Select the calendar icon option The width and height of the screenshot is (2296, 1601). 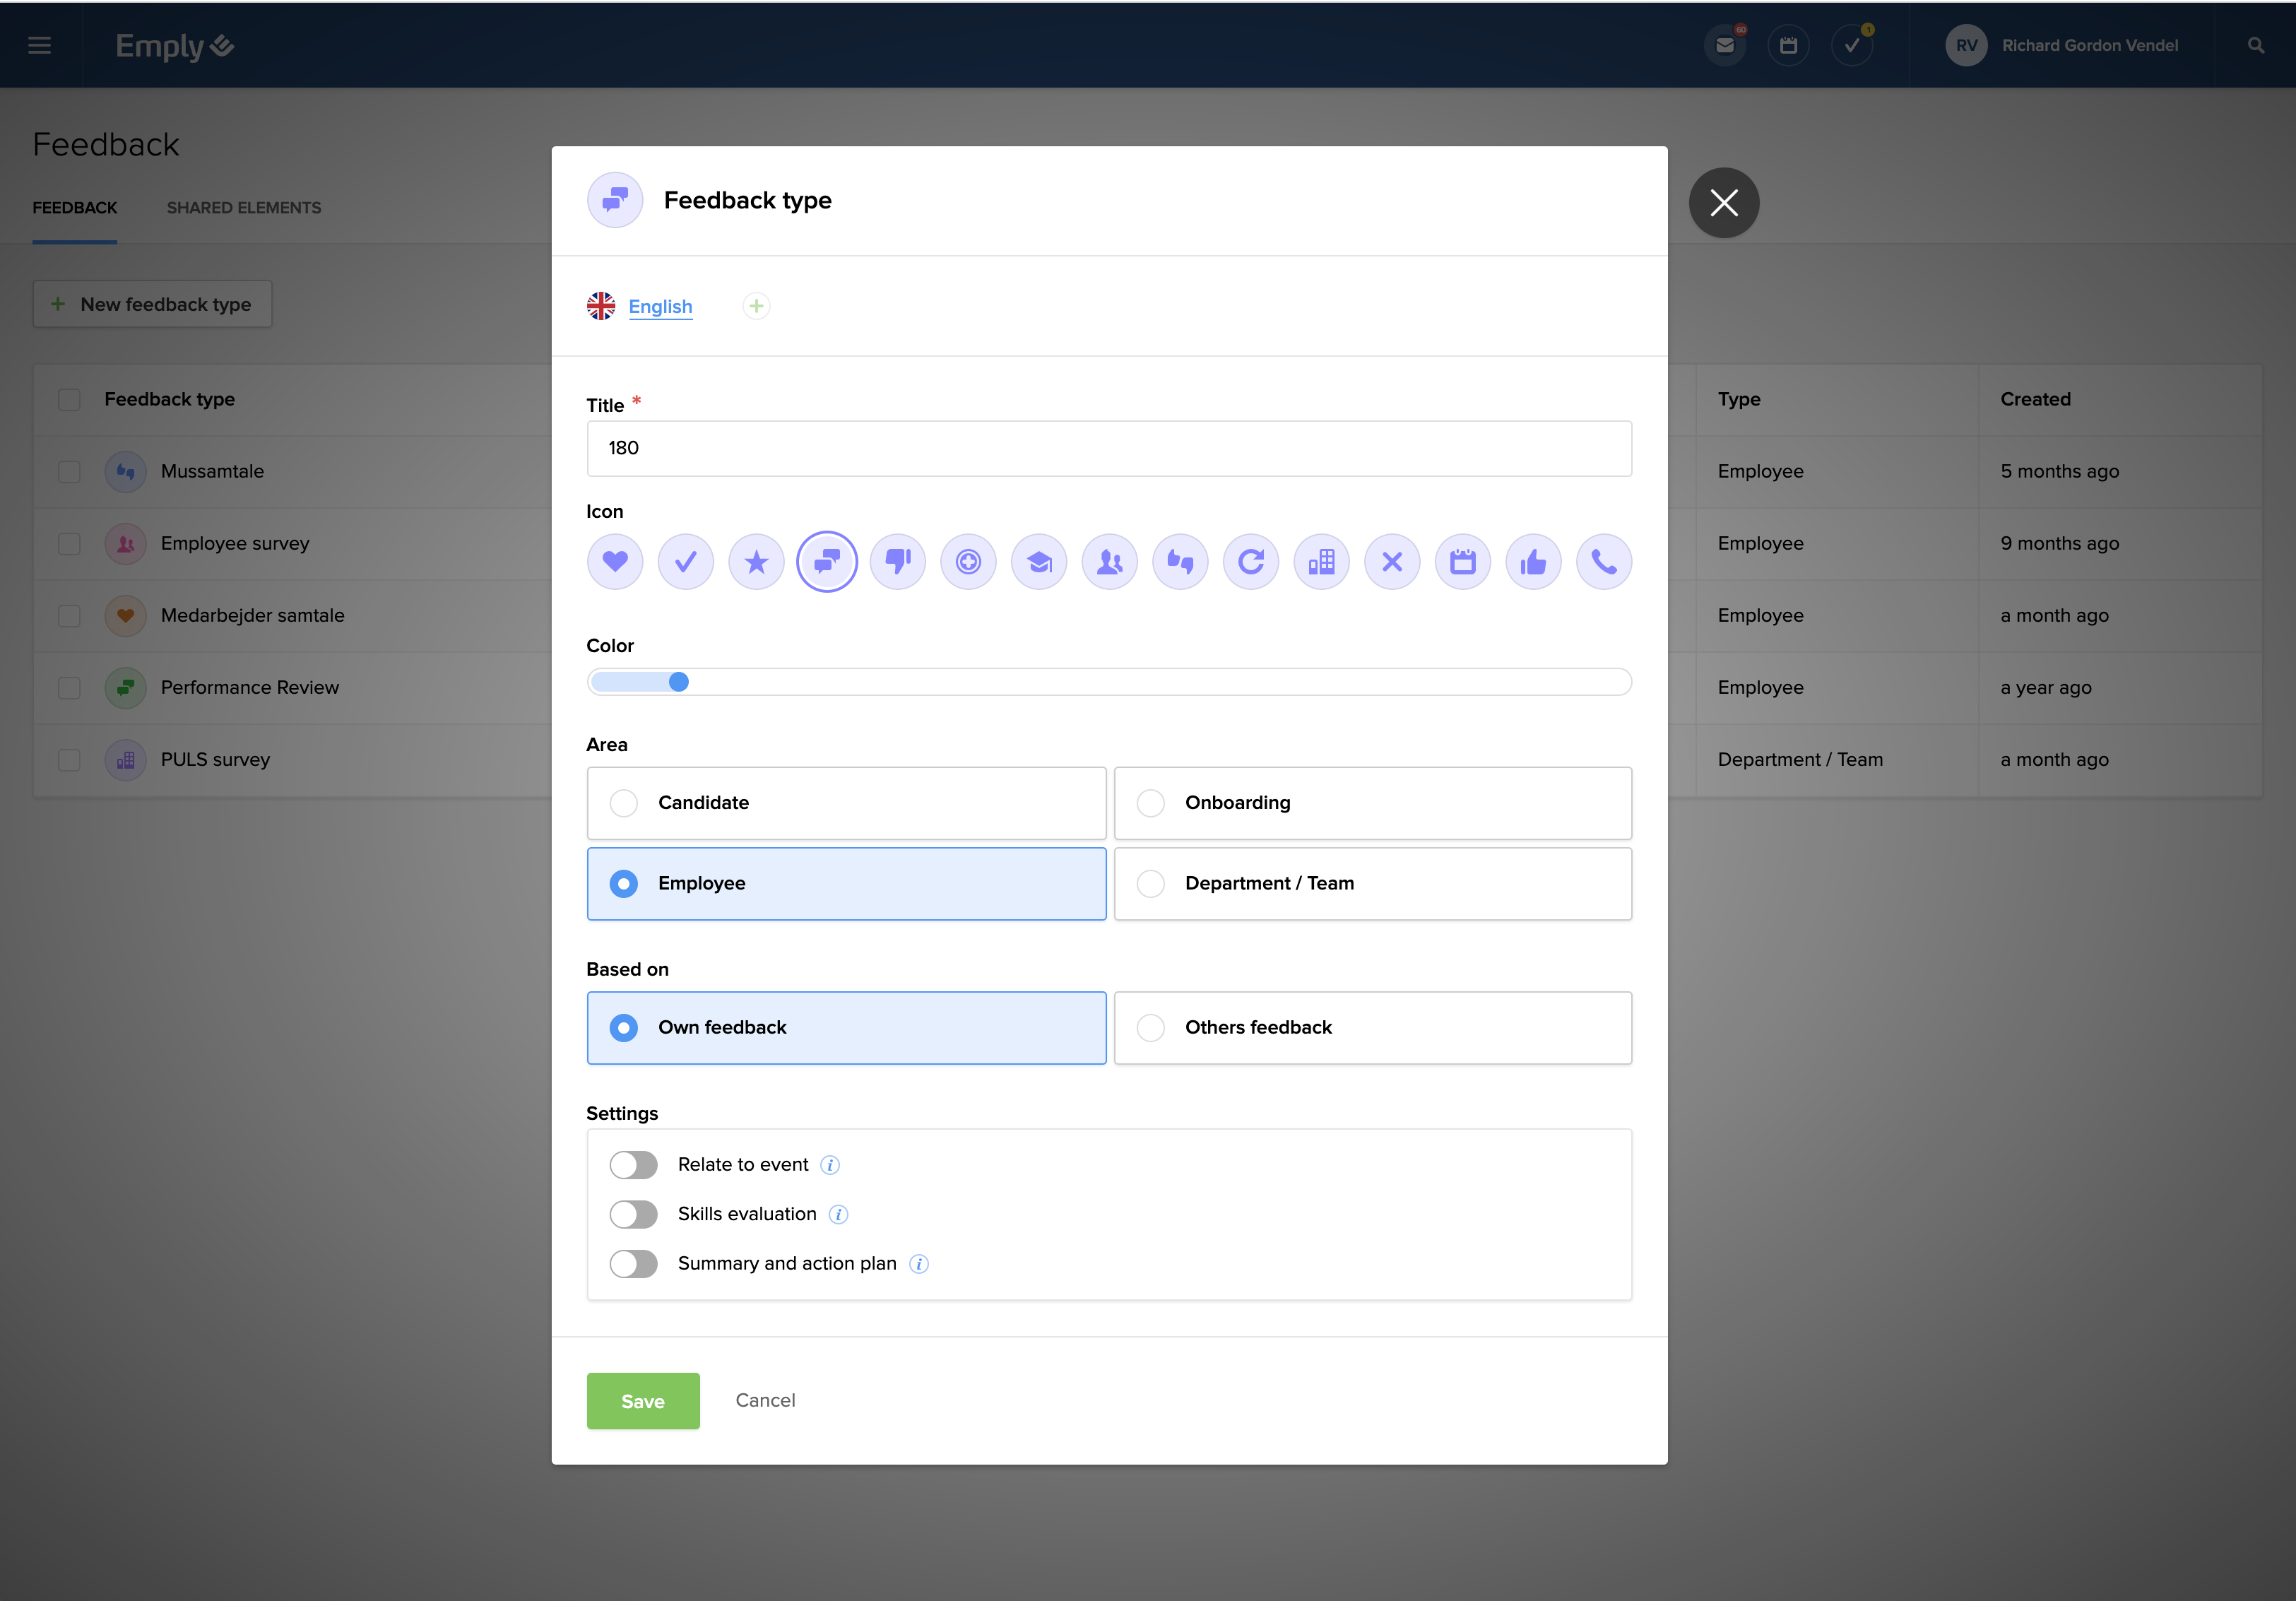click(x=1463, y=562)
